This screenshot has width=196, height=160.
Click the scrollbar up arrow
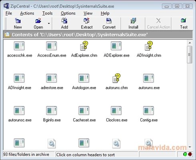[x=190, y=43]
